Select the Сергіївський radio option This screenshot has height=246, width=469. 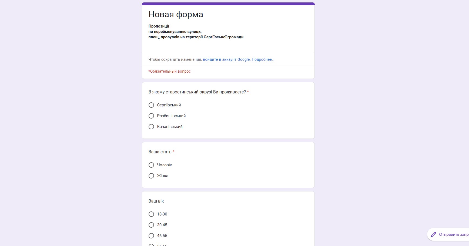pyautogui.click(x=151, y=105)
